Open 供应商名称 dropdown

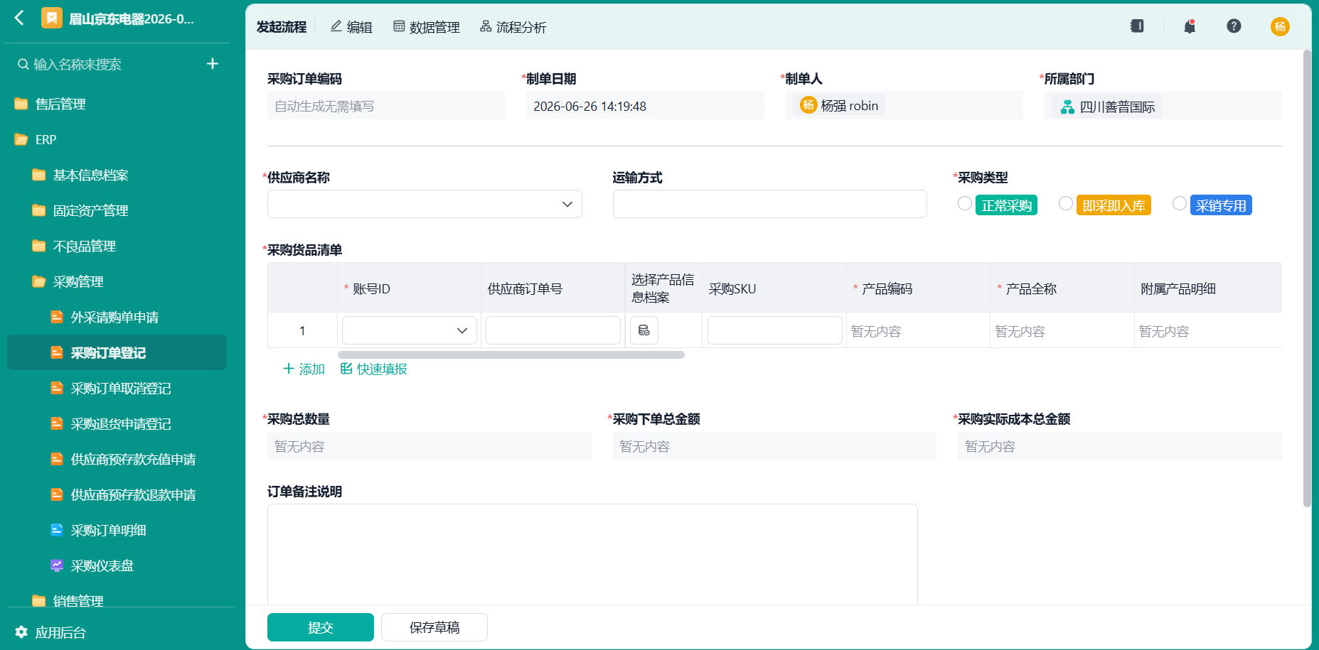click(424, 204)
